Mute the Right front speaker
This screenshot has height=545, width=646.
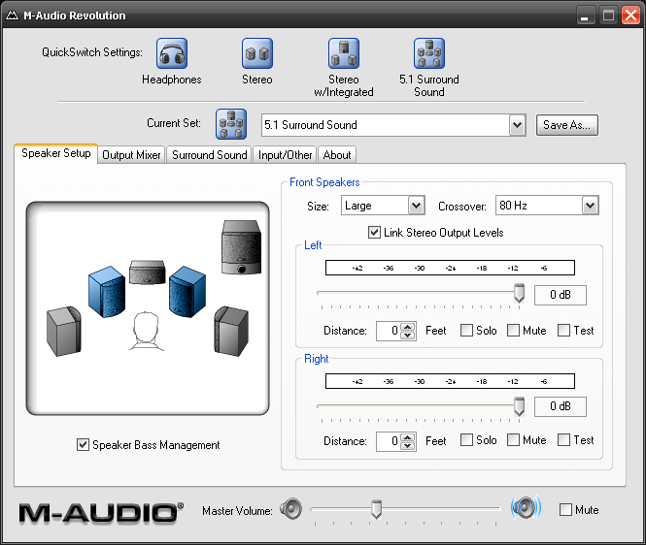point(513,439)
